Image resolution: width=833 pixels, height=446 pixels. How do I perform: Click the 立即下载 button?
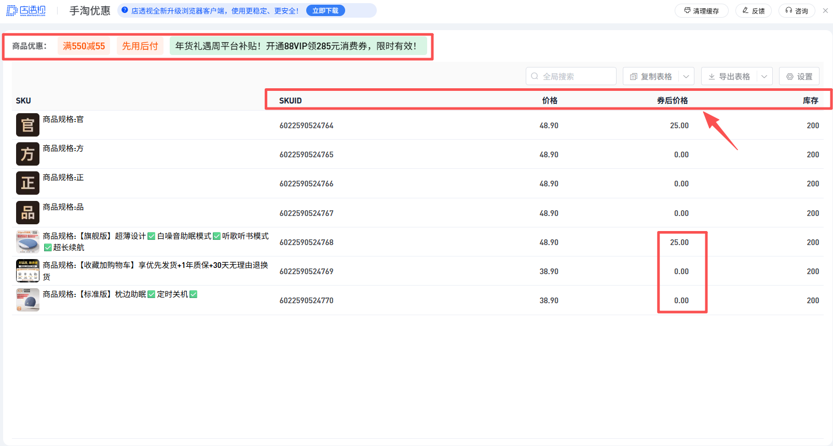pos(325,10)
